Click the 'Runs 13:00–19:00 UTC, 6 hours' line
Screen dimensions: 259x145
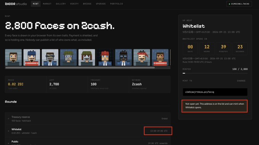click(x=197, y=62)
